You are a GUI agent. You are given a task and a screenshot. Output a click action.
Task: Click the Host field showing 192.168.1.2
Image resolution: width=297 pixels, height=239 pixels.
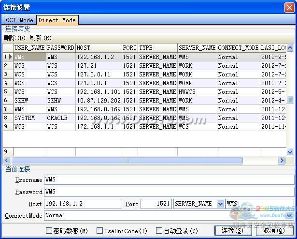[x=83, y=204]
